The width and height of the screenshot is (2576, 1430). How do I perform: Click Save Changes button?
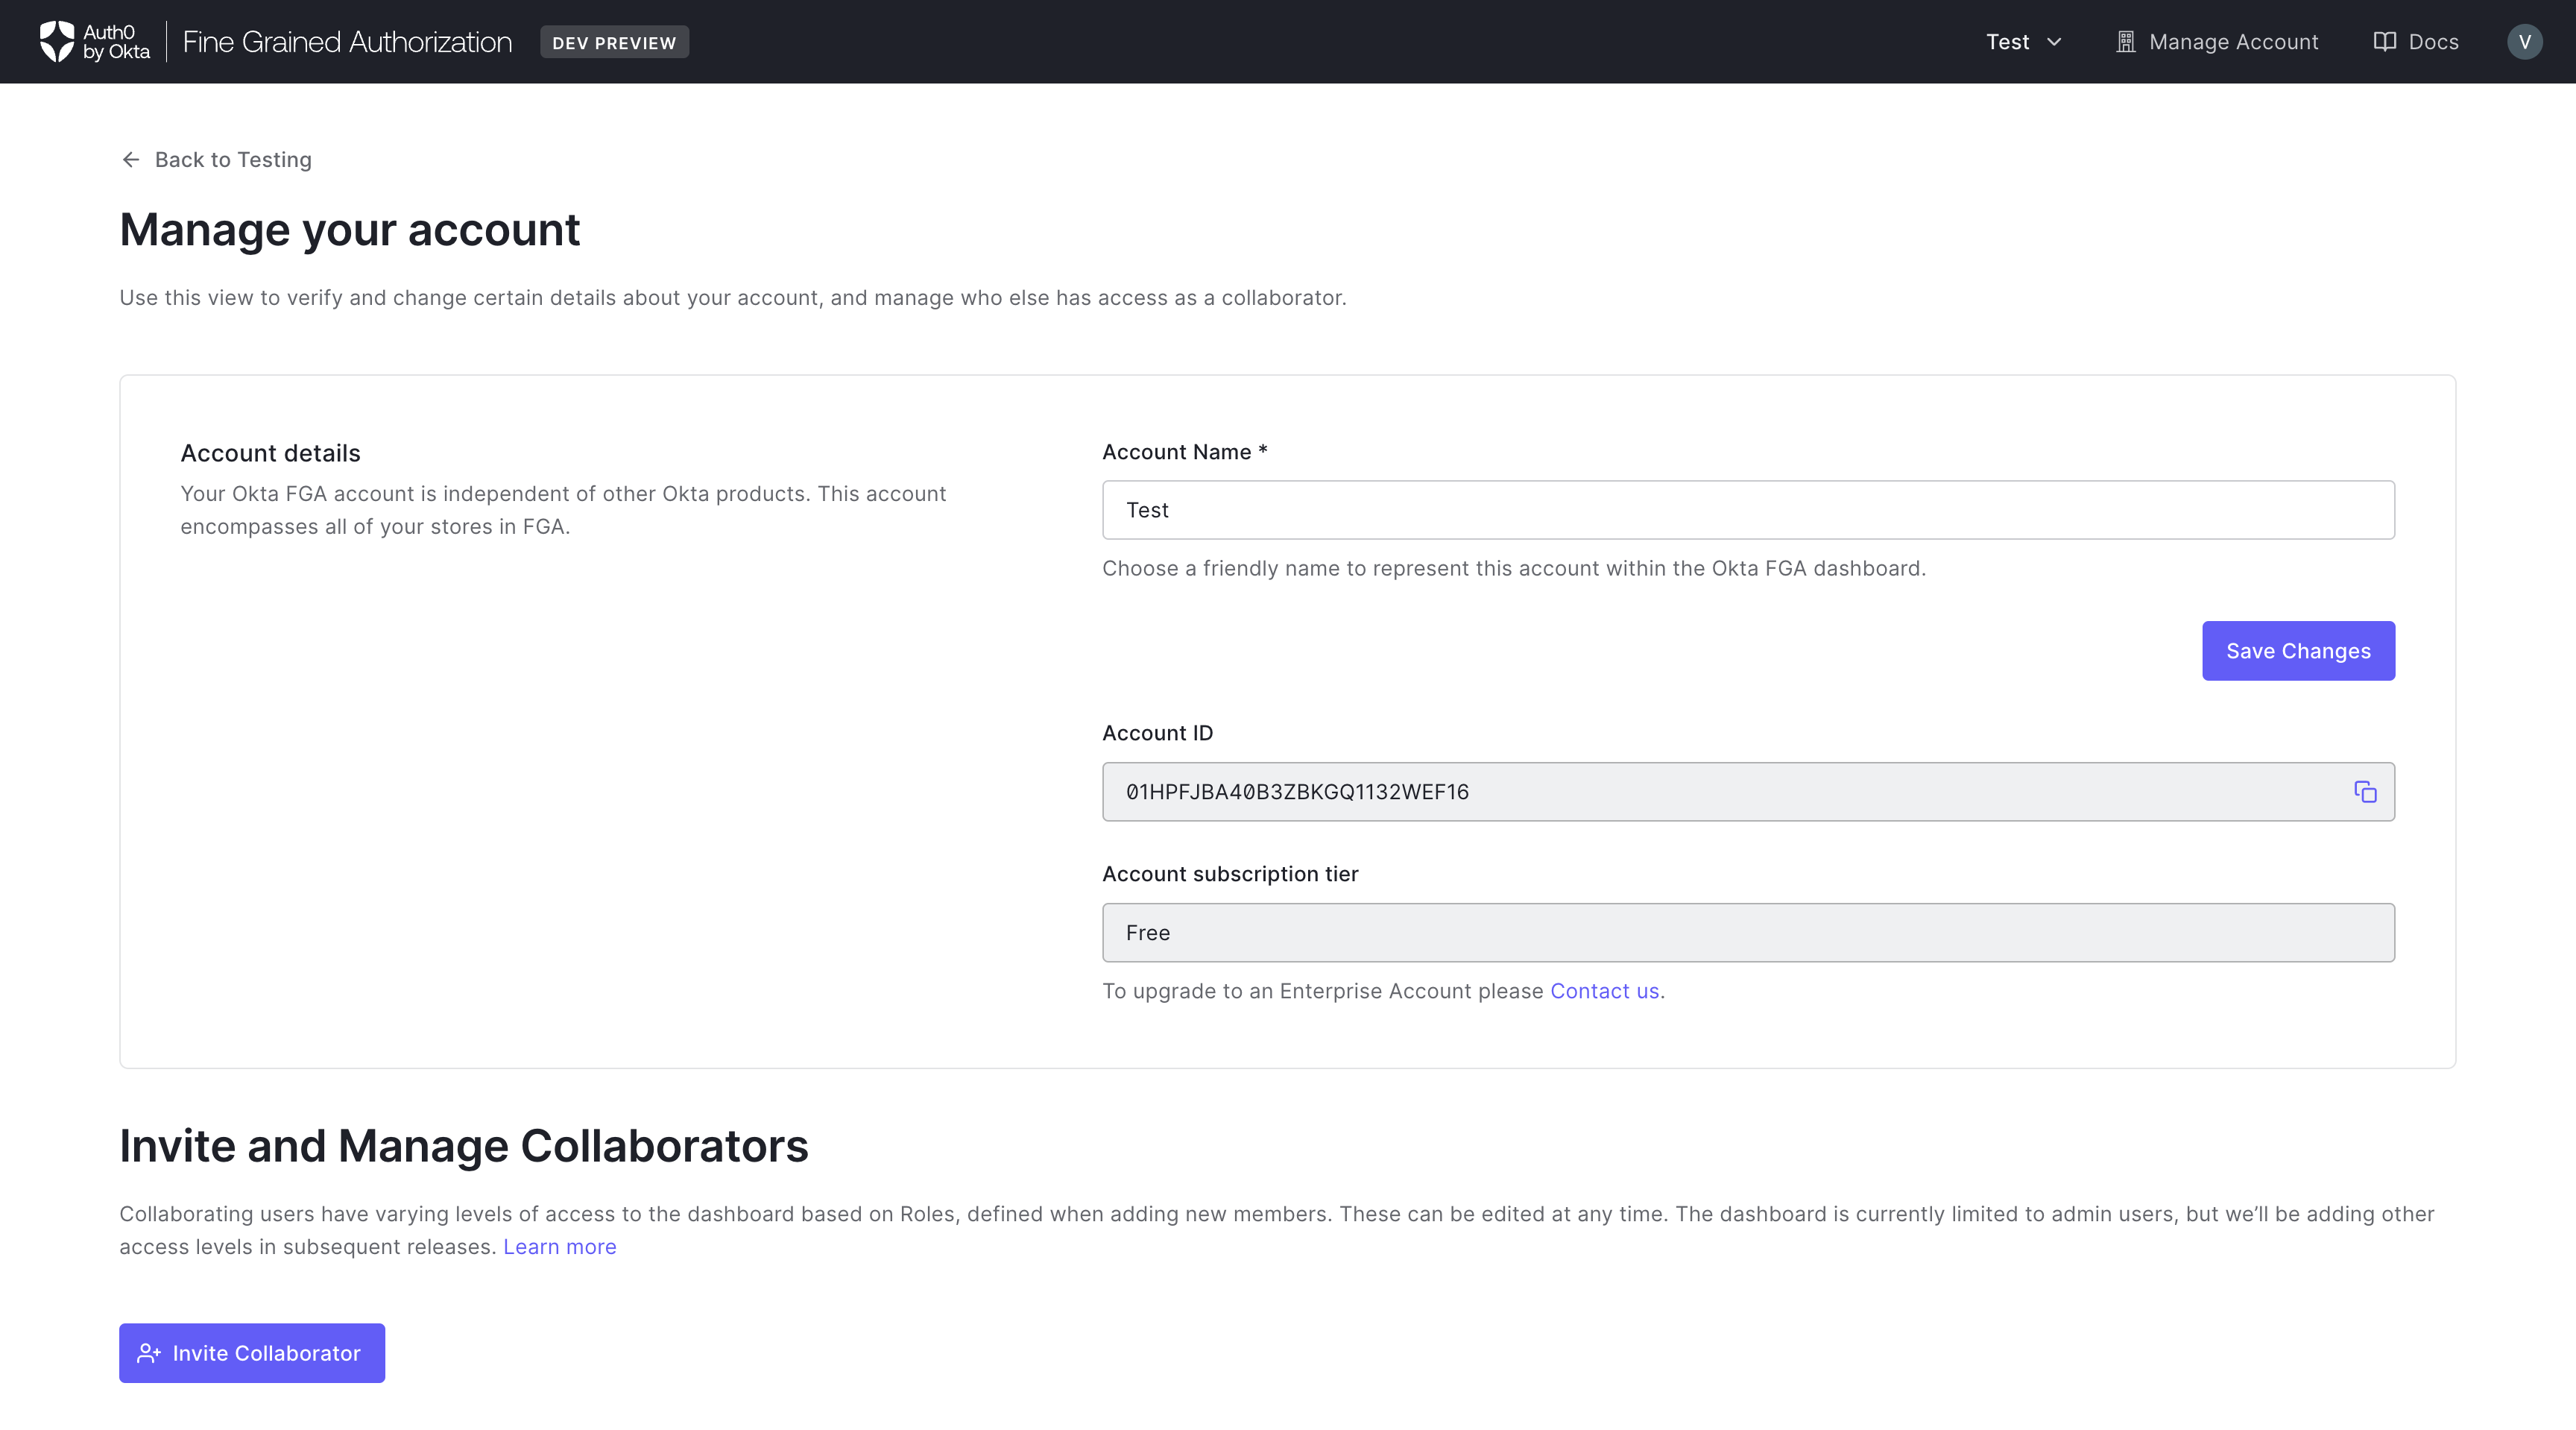pyautogui.click(x=2298, y=651)
